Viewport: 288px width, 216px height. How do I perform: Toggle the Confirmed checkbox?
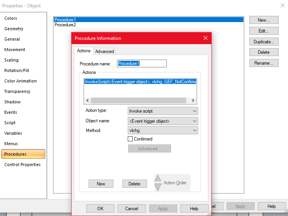pos(130,139)
